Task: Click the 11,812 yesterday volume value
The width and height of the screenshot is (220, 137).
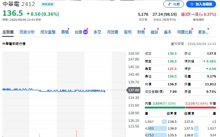Action: point(210,84)
